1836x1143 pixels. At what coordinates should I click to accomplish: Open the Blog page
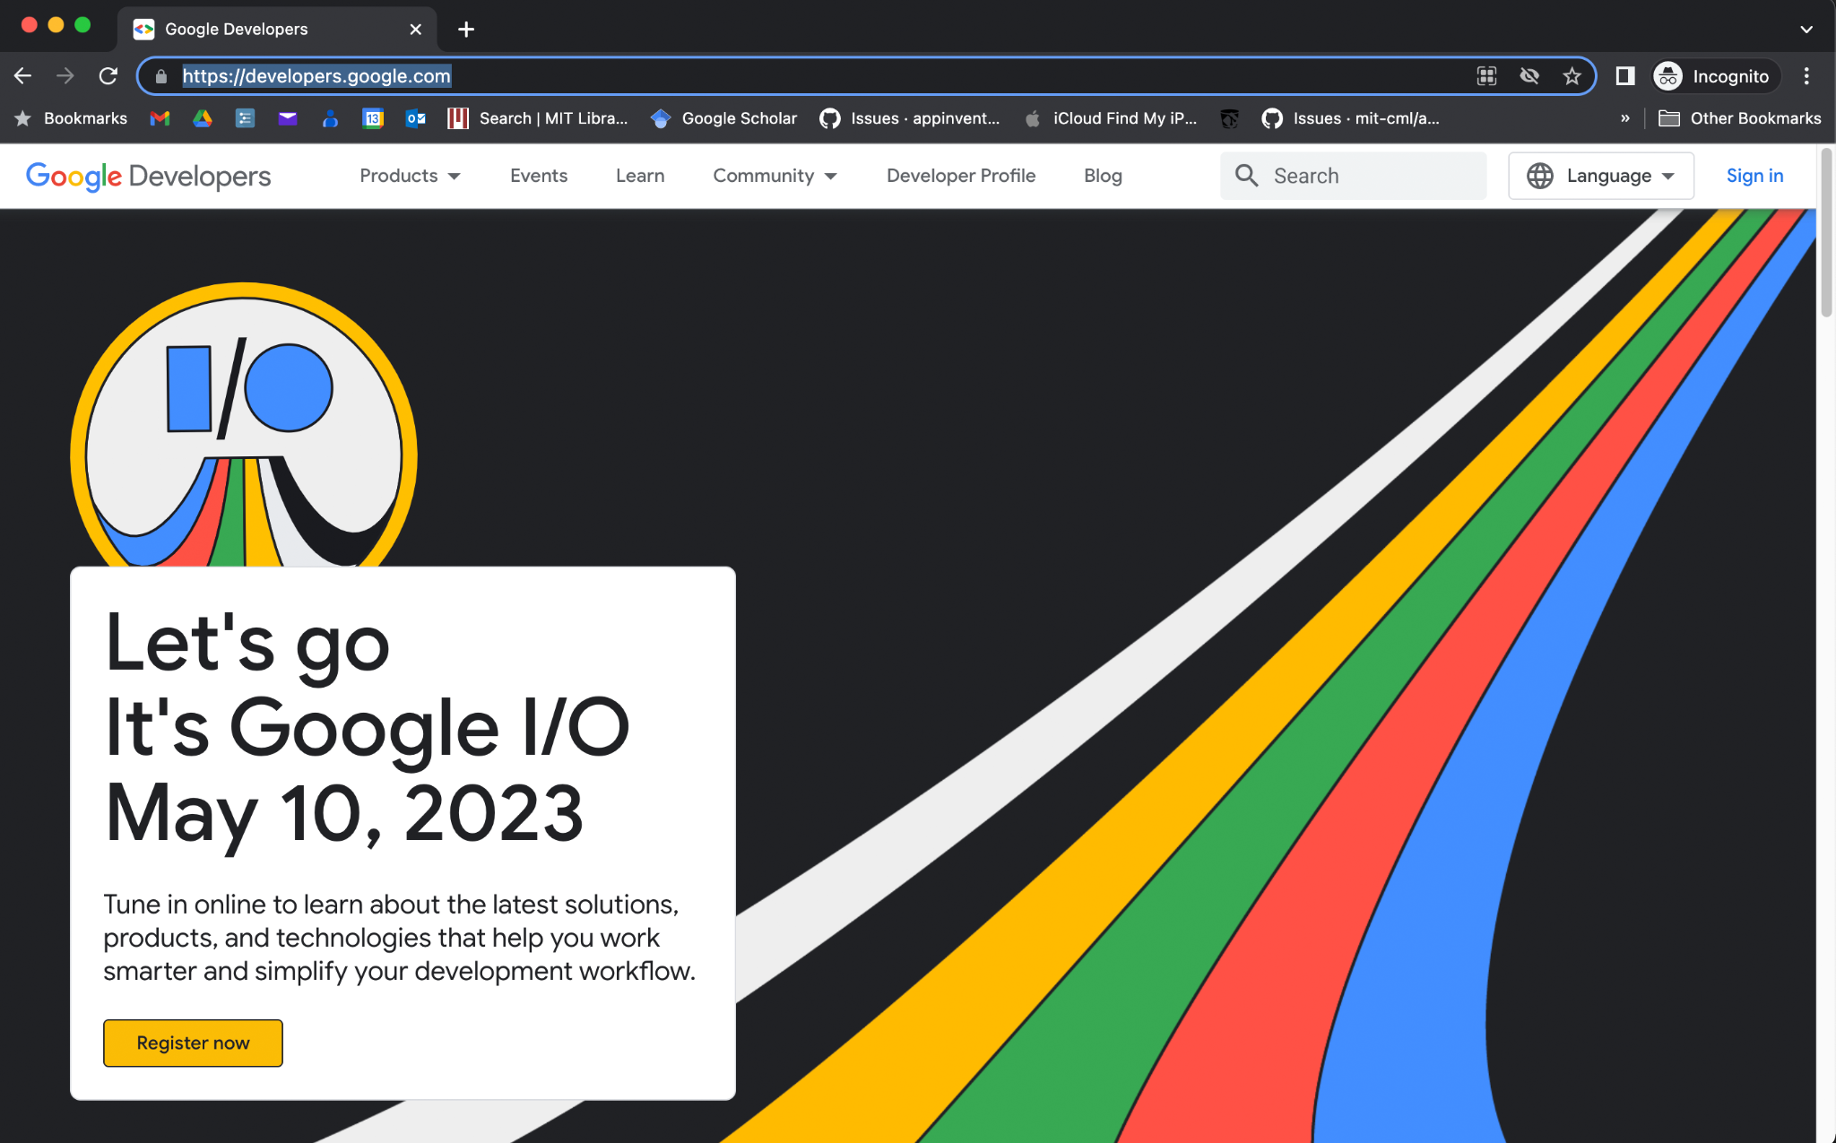[1103, 176]
